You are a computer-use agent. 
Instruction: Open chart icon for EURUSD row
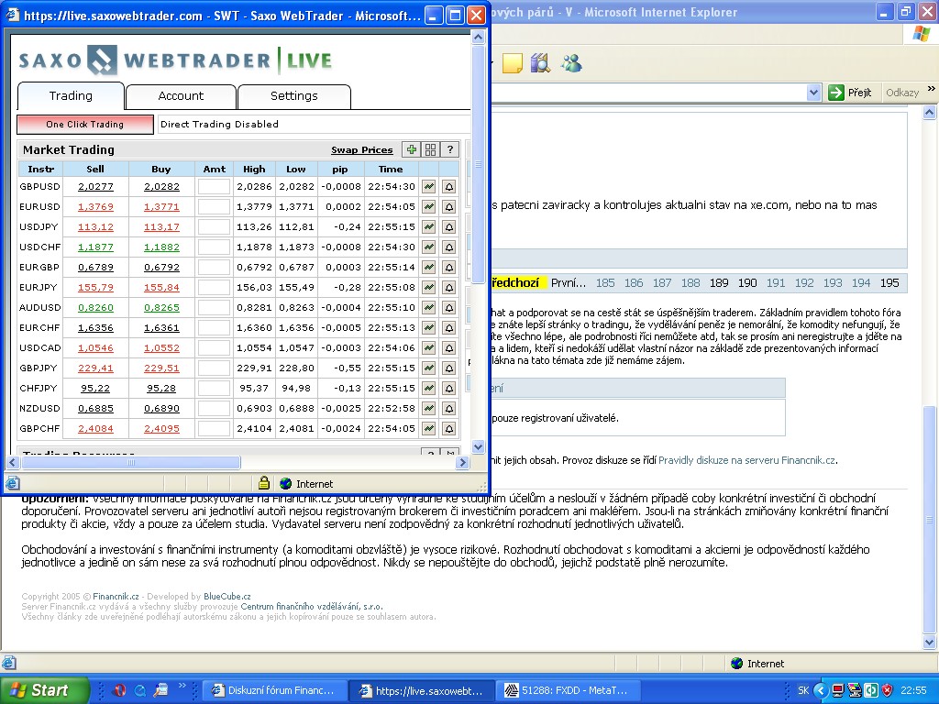pyautogui.click(x=429, y=207)
